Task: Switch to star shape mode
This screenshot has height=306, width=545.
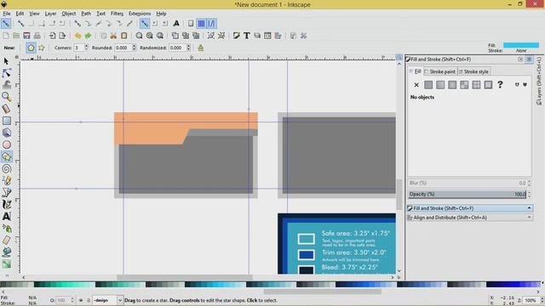Action: 42,48
